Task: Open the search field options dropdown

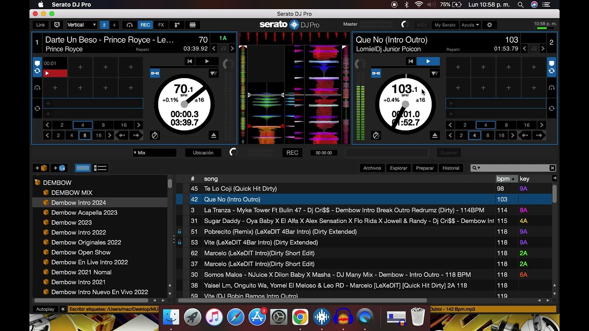Action: (477, 168)
